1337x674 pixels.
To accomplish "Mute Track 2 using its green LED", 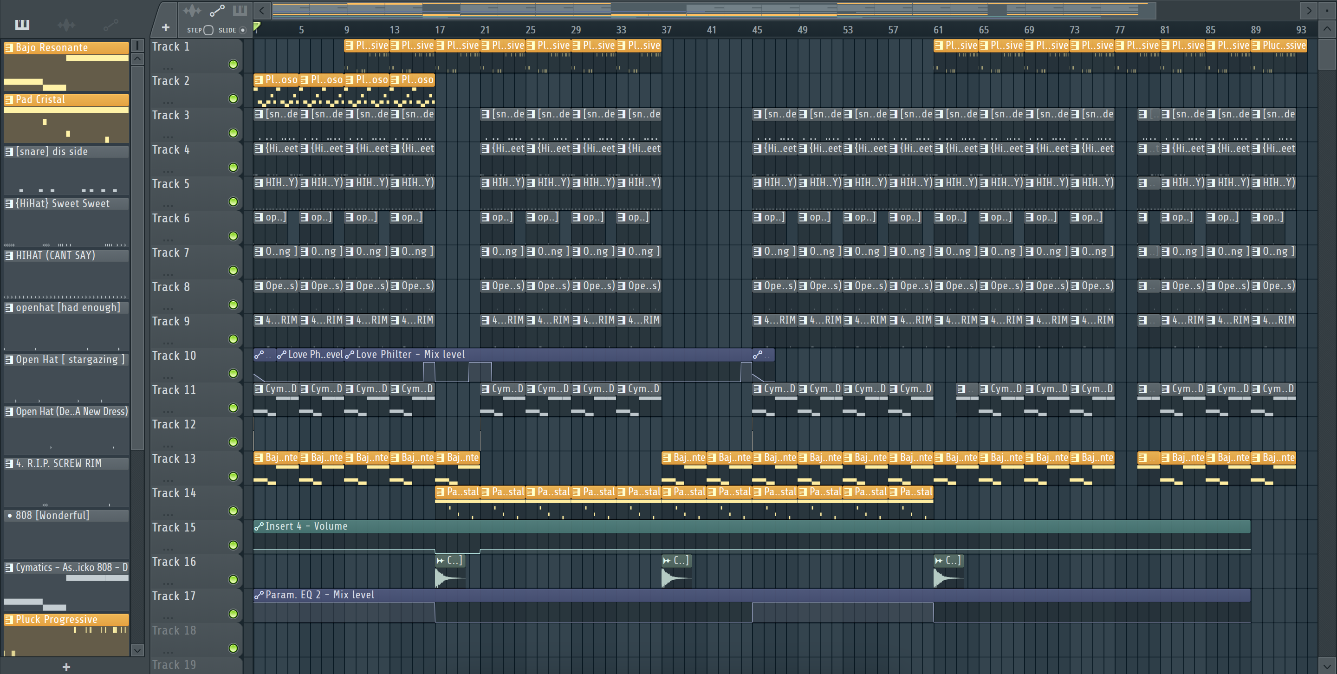I will click(233, 98).
